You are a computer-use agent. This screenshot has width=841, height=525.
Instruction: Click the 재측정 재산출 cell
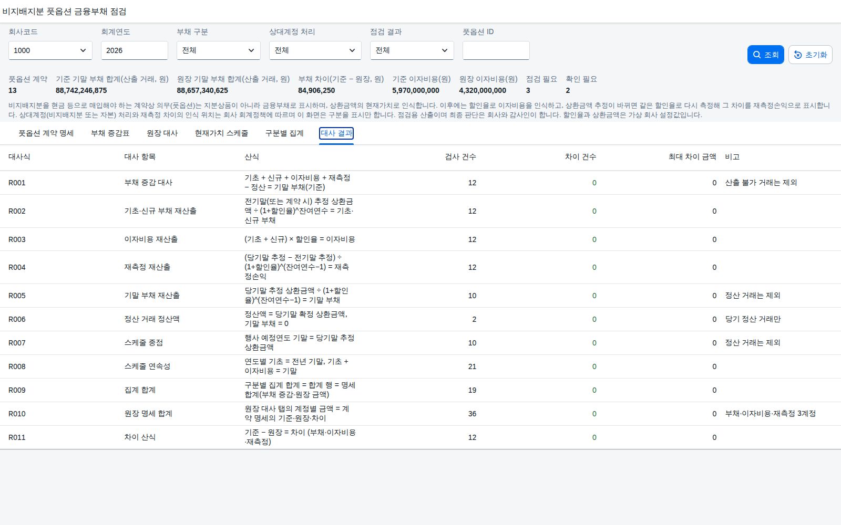coord(147,267)
